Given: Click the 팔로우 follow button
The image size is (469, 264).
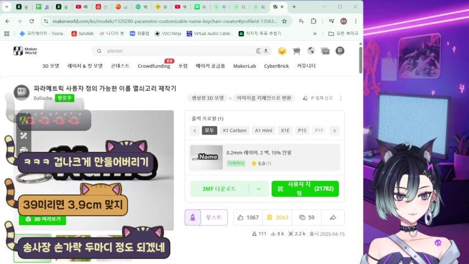Looking at the screenshot, I should (65, 98).
